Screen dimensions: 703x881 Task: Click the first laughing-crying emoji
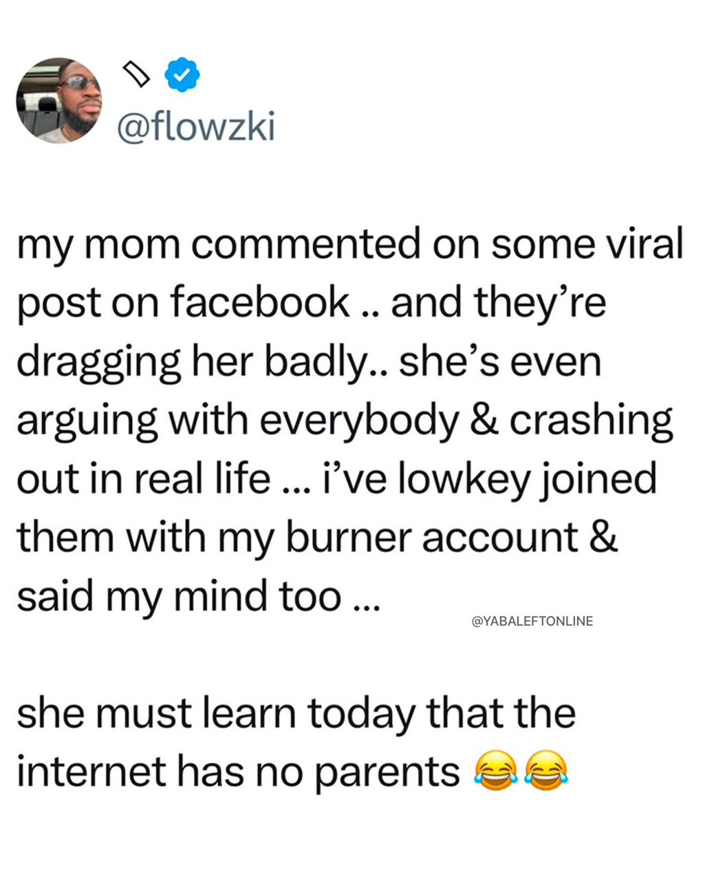click(495, 771)
